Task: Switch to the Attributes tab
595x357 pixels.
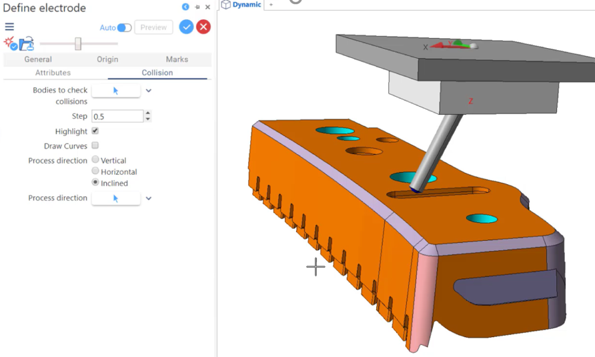Action: (x=53, y=73)
